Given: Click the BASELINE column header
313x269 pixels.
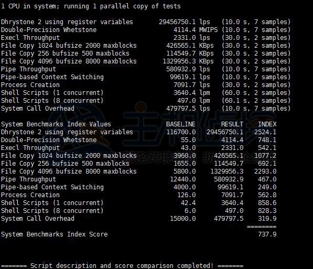Looking at the screenshot, I should click(181, 124).
